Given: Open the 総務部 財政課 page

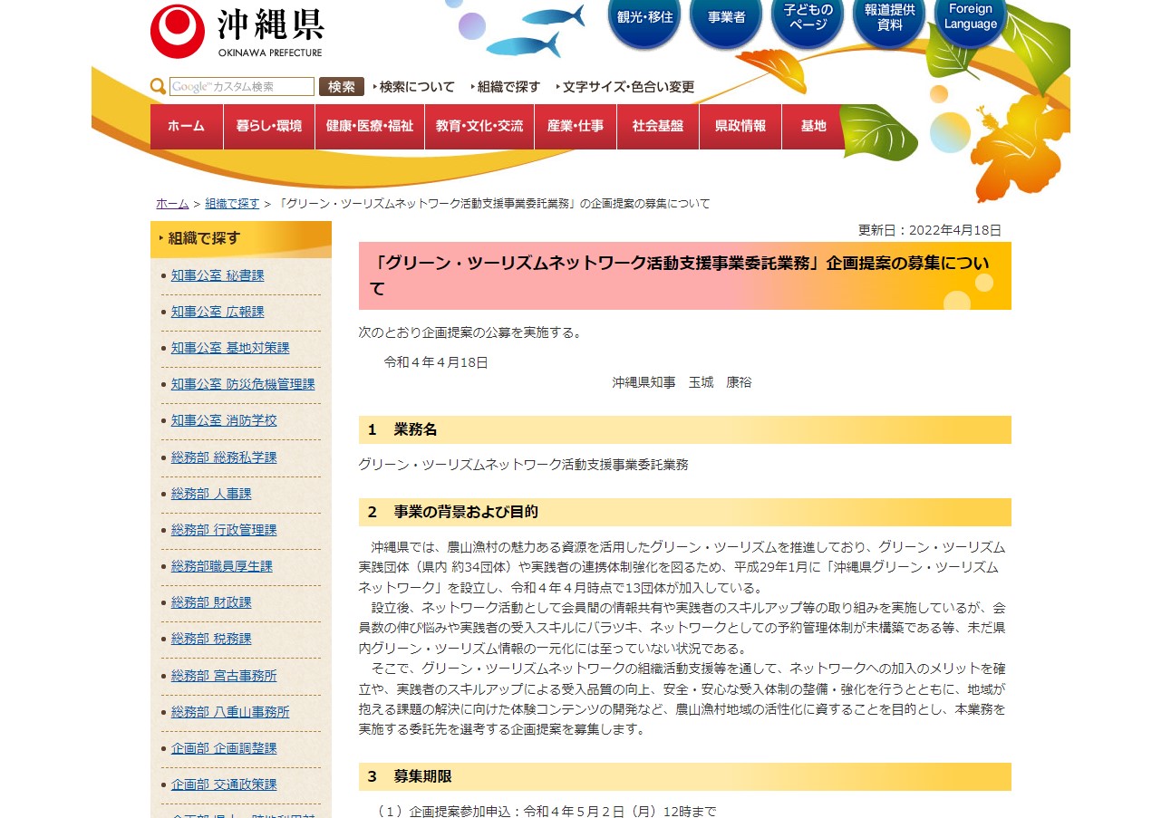Looking at the screenshot, I should point(210,601).
